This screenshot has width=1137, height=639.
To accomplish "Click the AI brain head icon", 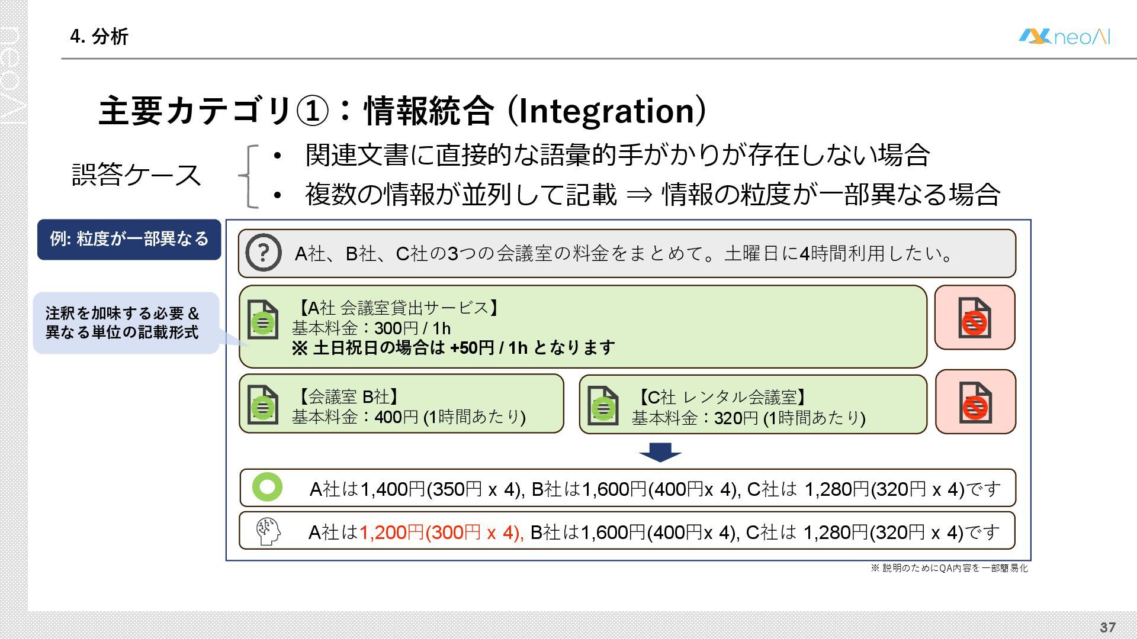I will pyautogui.click(x=268, y=531).
